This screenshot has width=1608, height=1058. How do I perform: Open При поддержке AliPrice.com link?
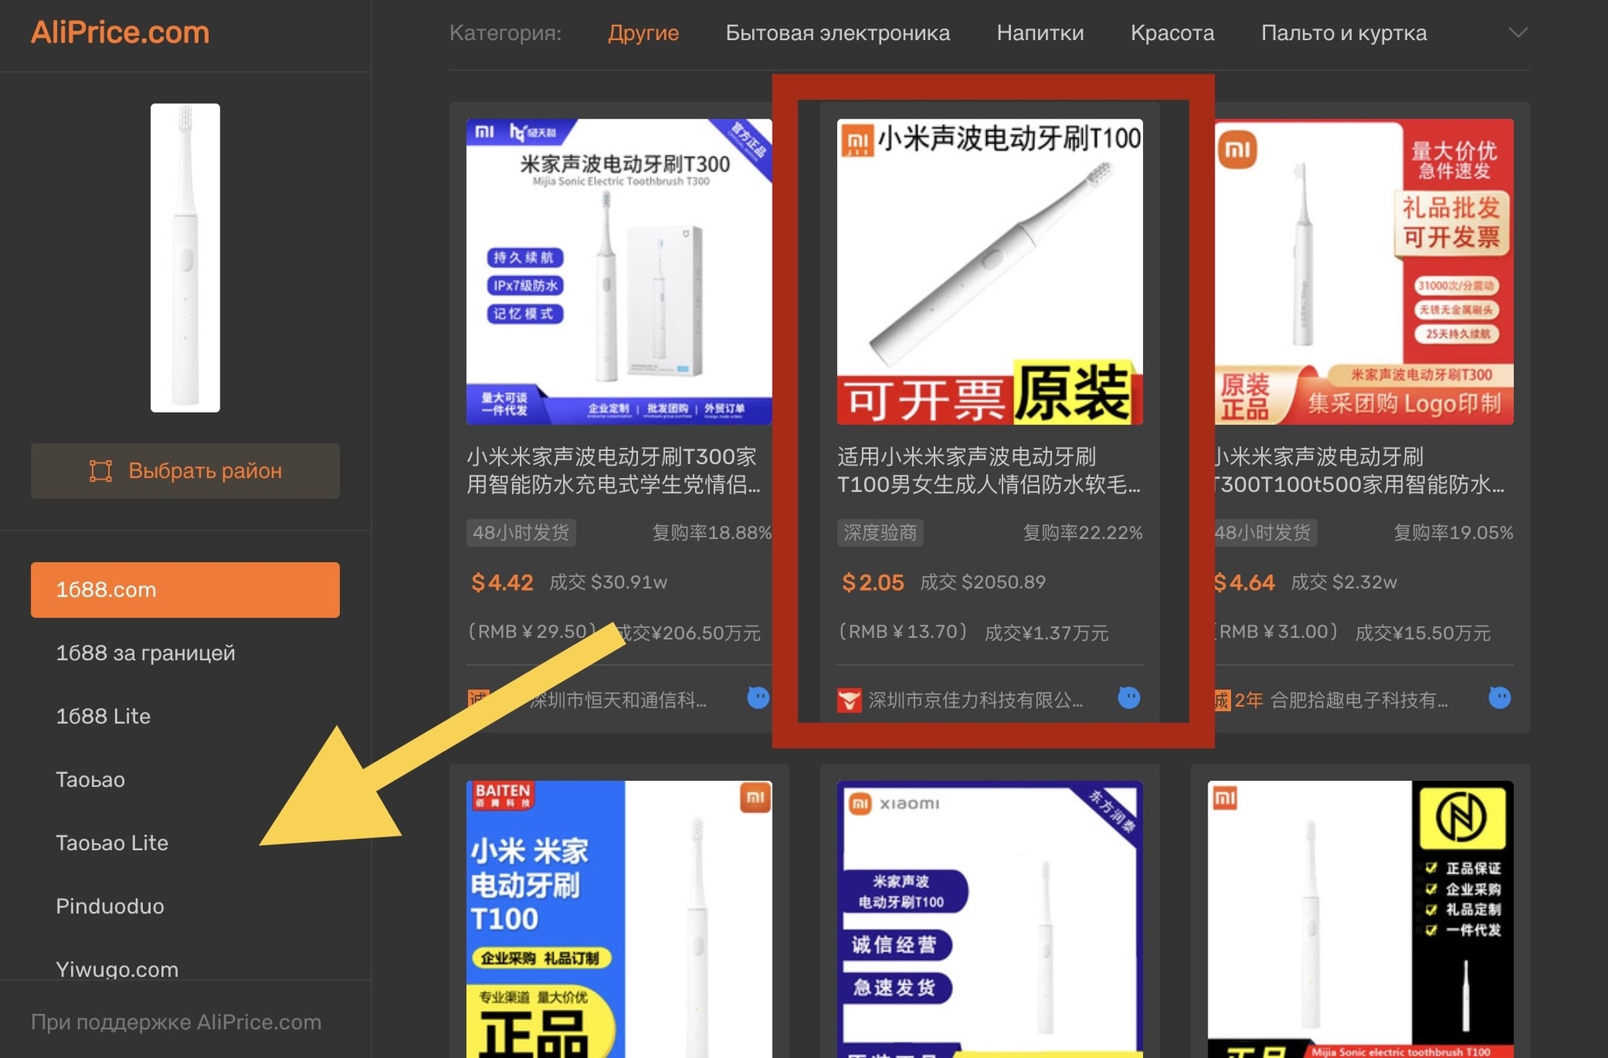(176, 1022)
